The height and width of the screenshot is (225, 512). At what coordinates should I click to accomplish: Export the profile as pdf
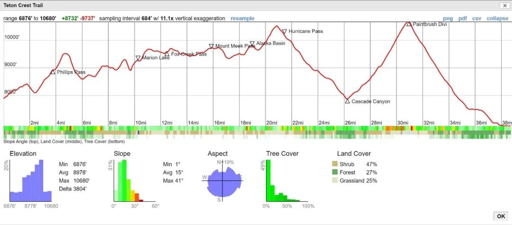pyautogui.click(x=463, y=19)
